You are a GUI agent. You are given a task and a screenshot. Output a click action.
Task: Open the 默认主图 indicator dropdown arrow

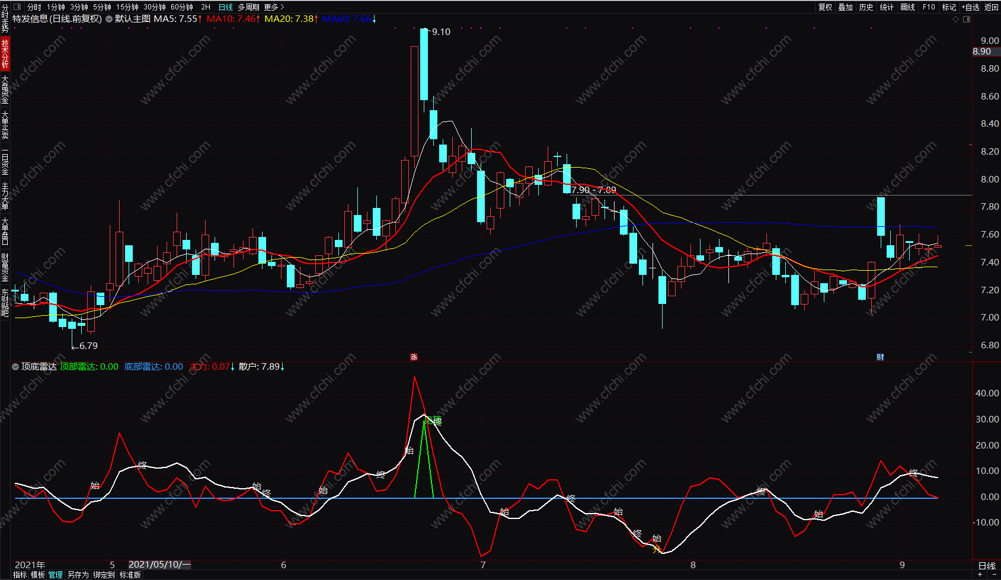[108, 19]
